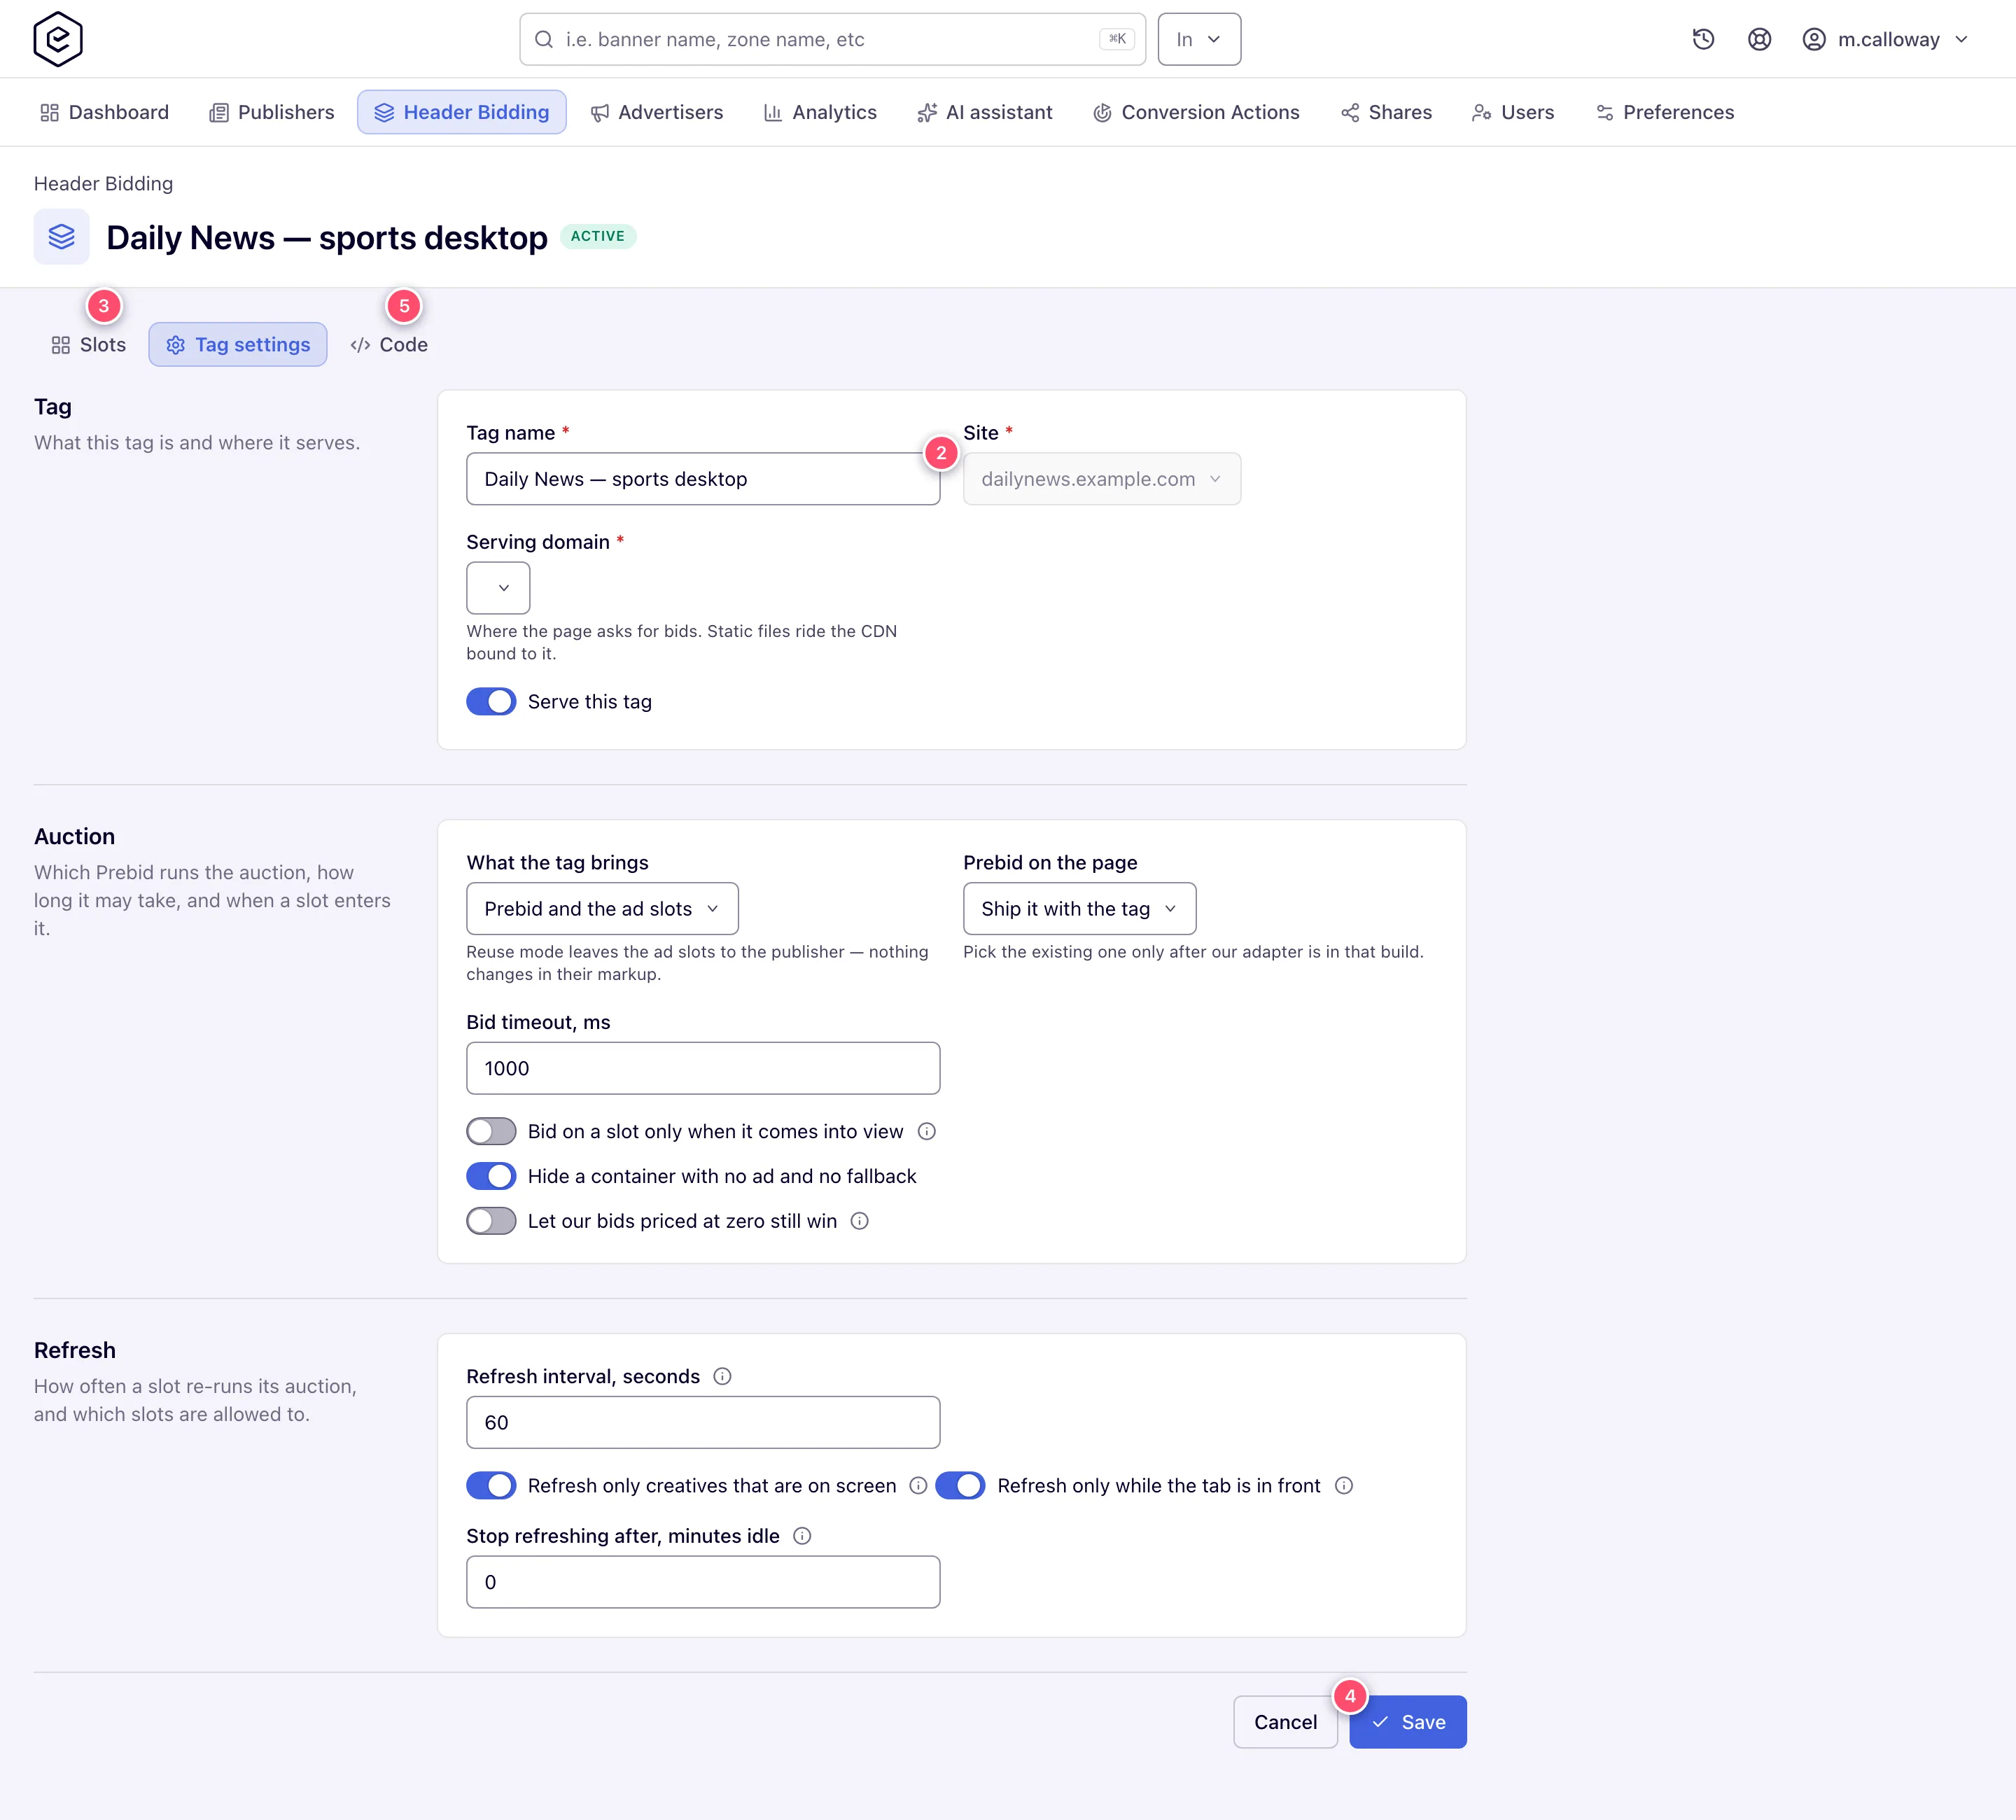Viewport: 2016px width, 1820px height.
Task: Open the Publishers section
Action: [271, 112]
